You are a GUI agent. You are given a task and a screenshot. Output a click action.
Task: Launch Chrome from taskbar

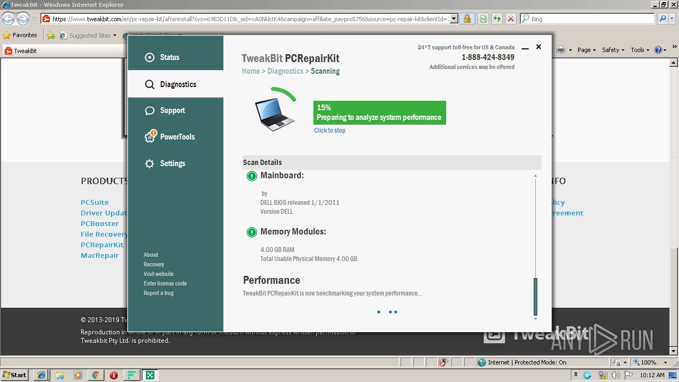click(x=95, y=375)
